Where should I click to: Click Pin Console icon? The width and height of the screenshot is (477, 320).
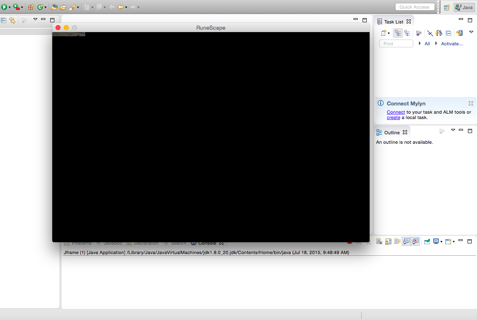point(427,241)
